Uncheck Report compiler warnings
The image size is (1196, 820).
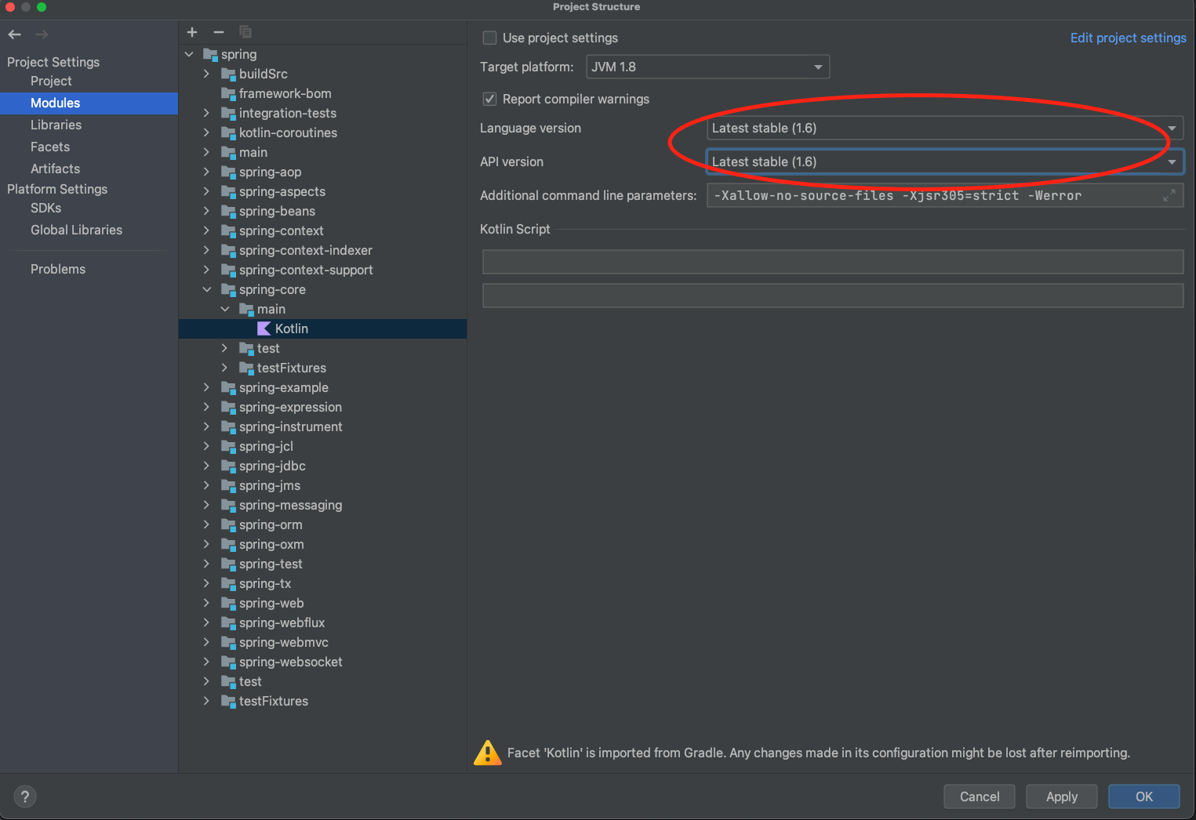tap(490, 99)
